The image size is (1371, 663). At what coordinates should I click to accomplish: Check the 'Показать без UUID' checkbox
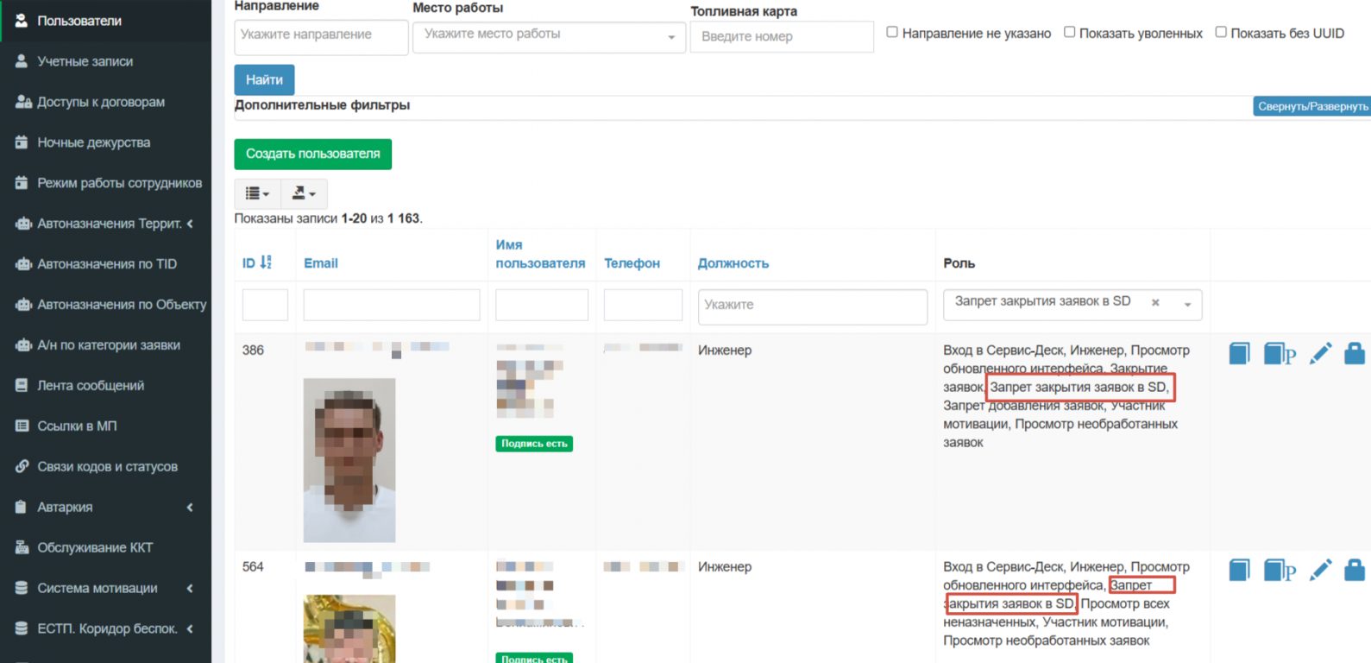1221,32
